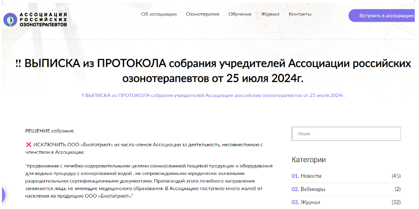Screen dimensions: 419x209
Task: Click the Категории sidebar heading
Action: pyautogui.click(x=309, y=160)
